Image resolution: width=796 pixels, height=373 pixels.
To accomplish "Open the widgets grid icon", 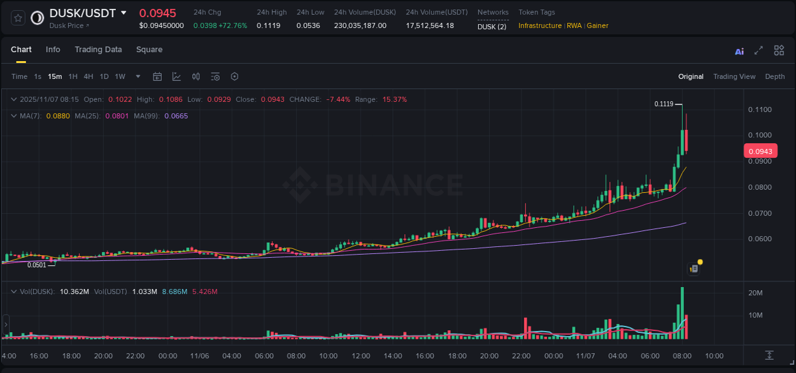I will (779, 50).
